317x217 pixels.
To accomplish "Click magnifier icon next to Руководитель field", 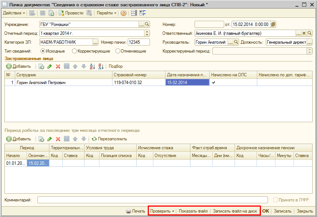I will pyautogui.click(x=236, y=42).
